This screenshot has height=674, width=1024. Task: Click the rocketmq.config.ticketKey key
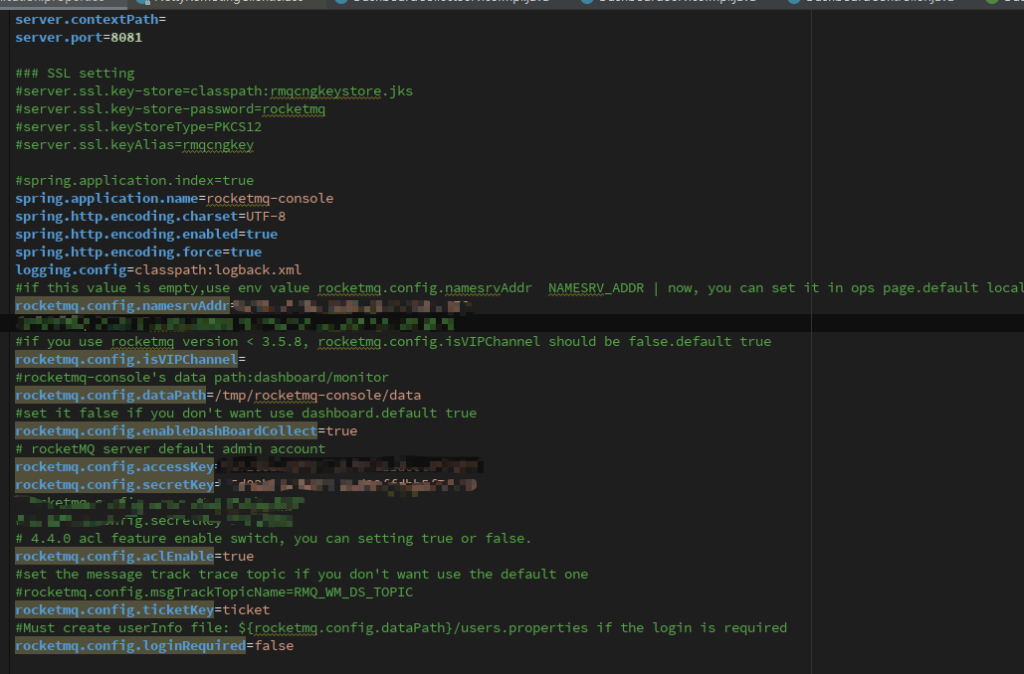click(x=114, y=610)
